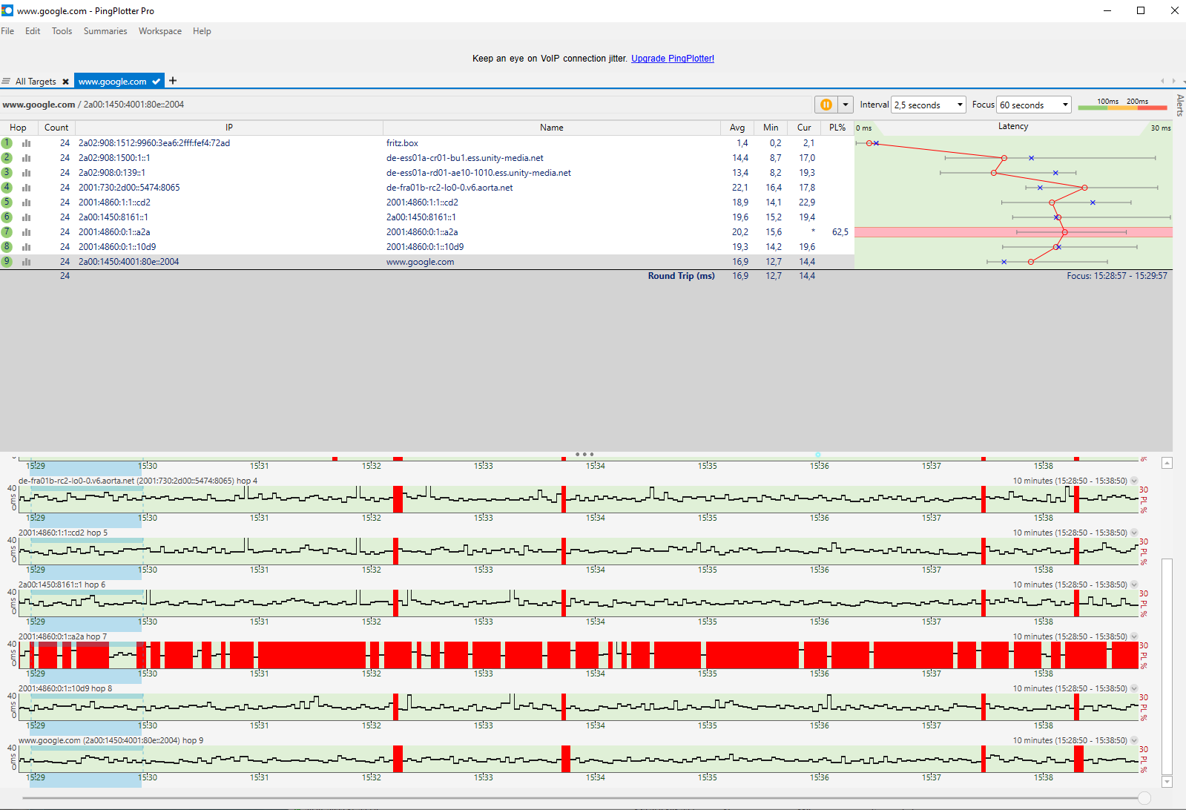Open the Focus 60 seconds dropdown
Image resolution: width=1186 pixels, height=810 pixels.
1034,105
